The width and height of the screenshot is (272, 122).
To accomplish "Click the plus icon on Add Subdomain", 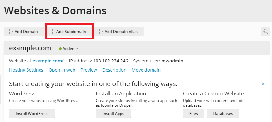I will (52, 32).
